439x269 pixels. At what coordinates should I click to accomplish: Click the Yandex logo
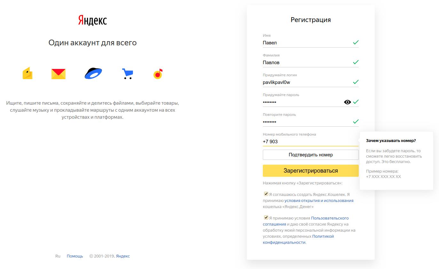(x=92, y=20)
